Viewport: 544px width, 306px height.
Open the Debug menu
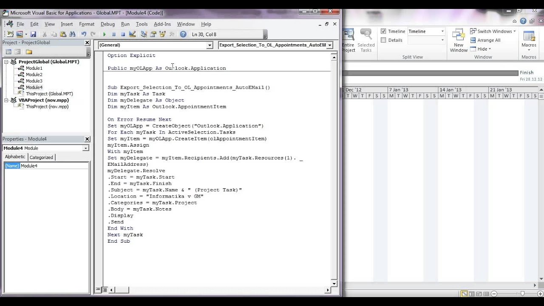[108, 24]
